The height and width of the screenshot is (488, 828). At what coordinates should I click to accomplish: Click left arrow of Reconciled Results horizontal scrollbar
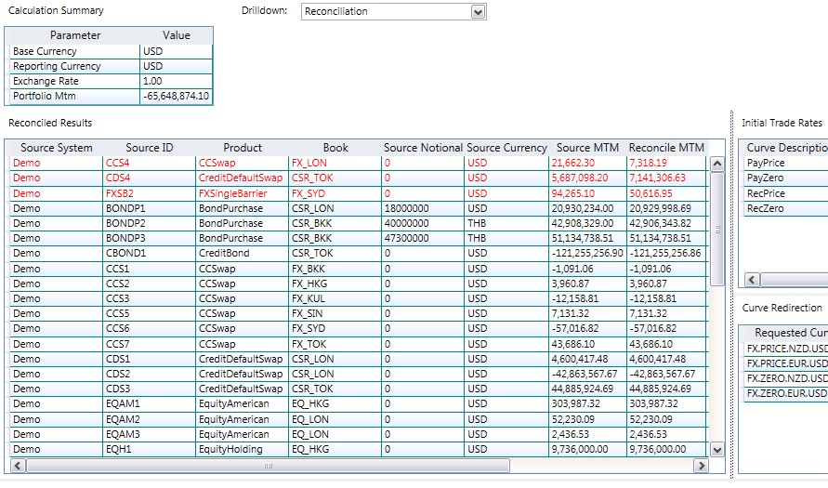(18, 466)
